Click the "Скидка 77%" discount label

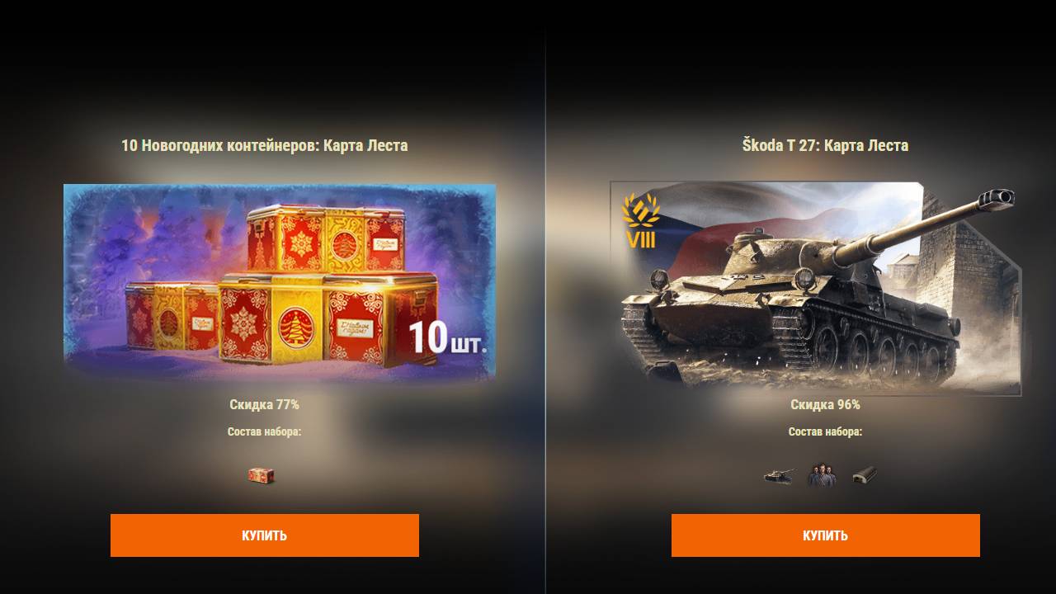[264, 404]
